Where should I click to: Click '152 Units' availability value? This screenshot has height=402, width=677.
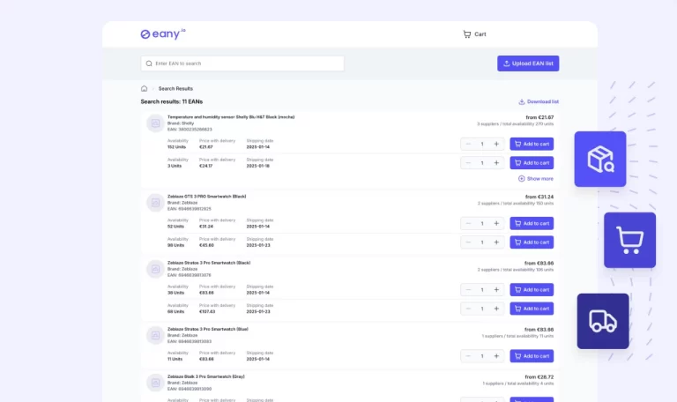coord(176,147)
